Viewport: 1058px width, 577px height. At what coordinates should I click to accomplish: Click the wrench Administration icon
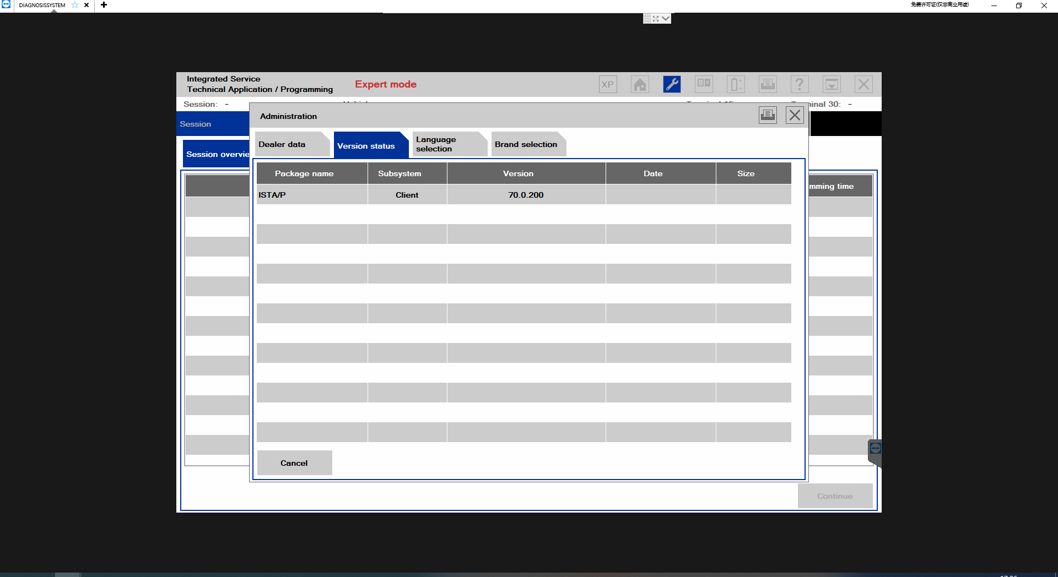[672, 84]
